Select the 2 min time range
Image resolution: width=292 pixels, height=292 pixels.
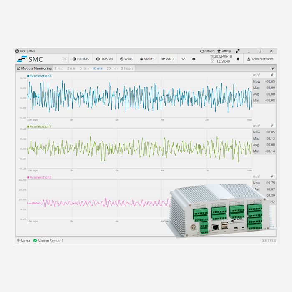pyautogui.click(x=72, y=68)
